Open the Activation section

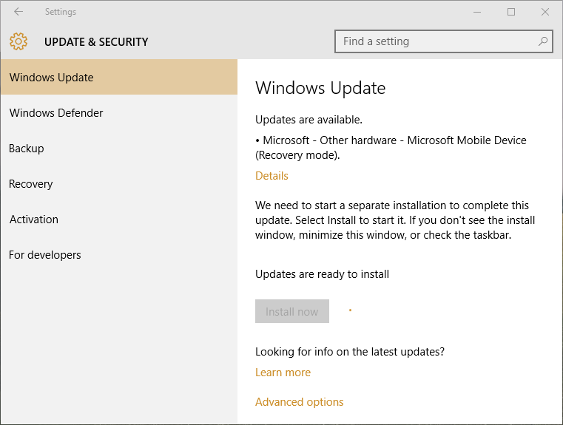(119, 219)
